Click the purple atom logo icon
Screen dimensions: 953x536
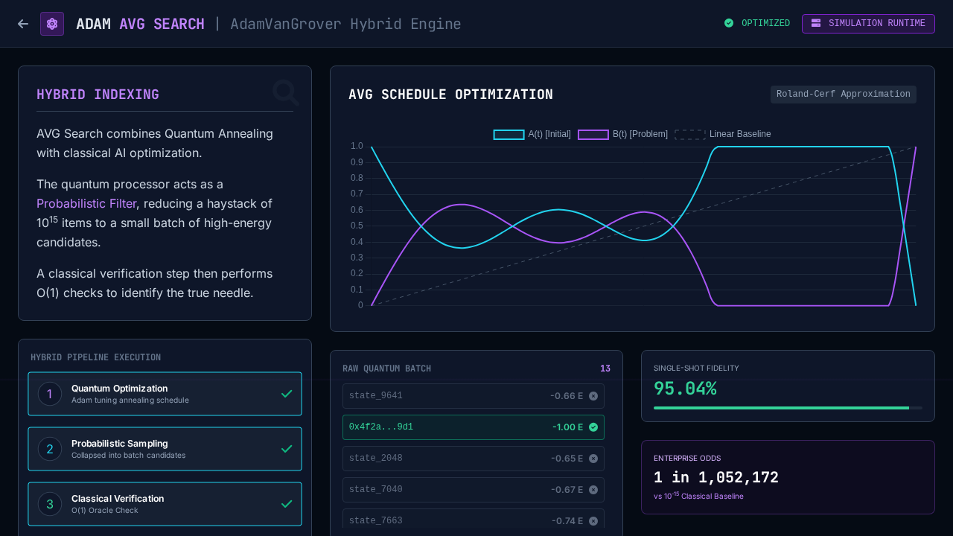[x=52, y=24]
